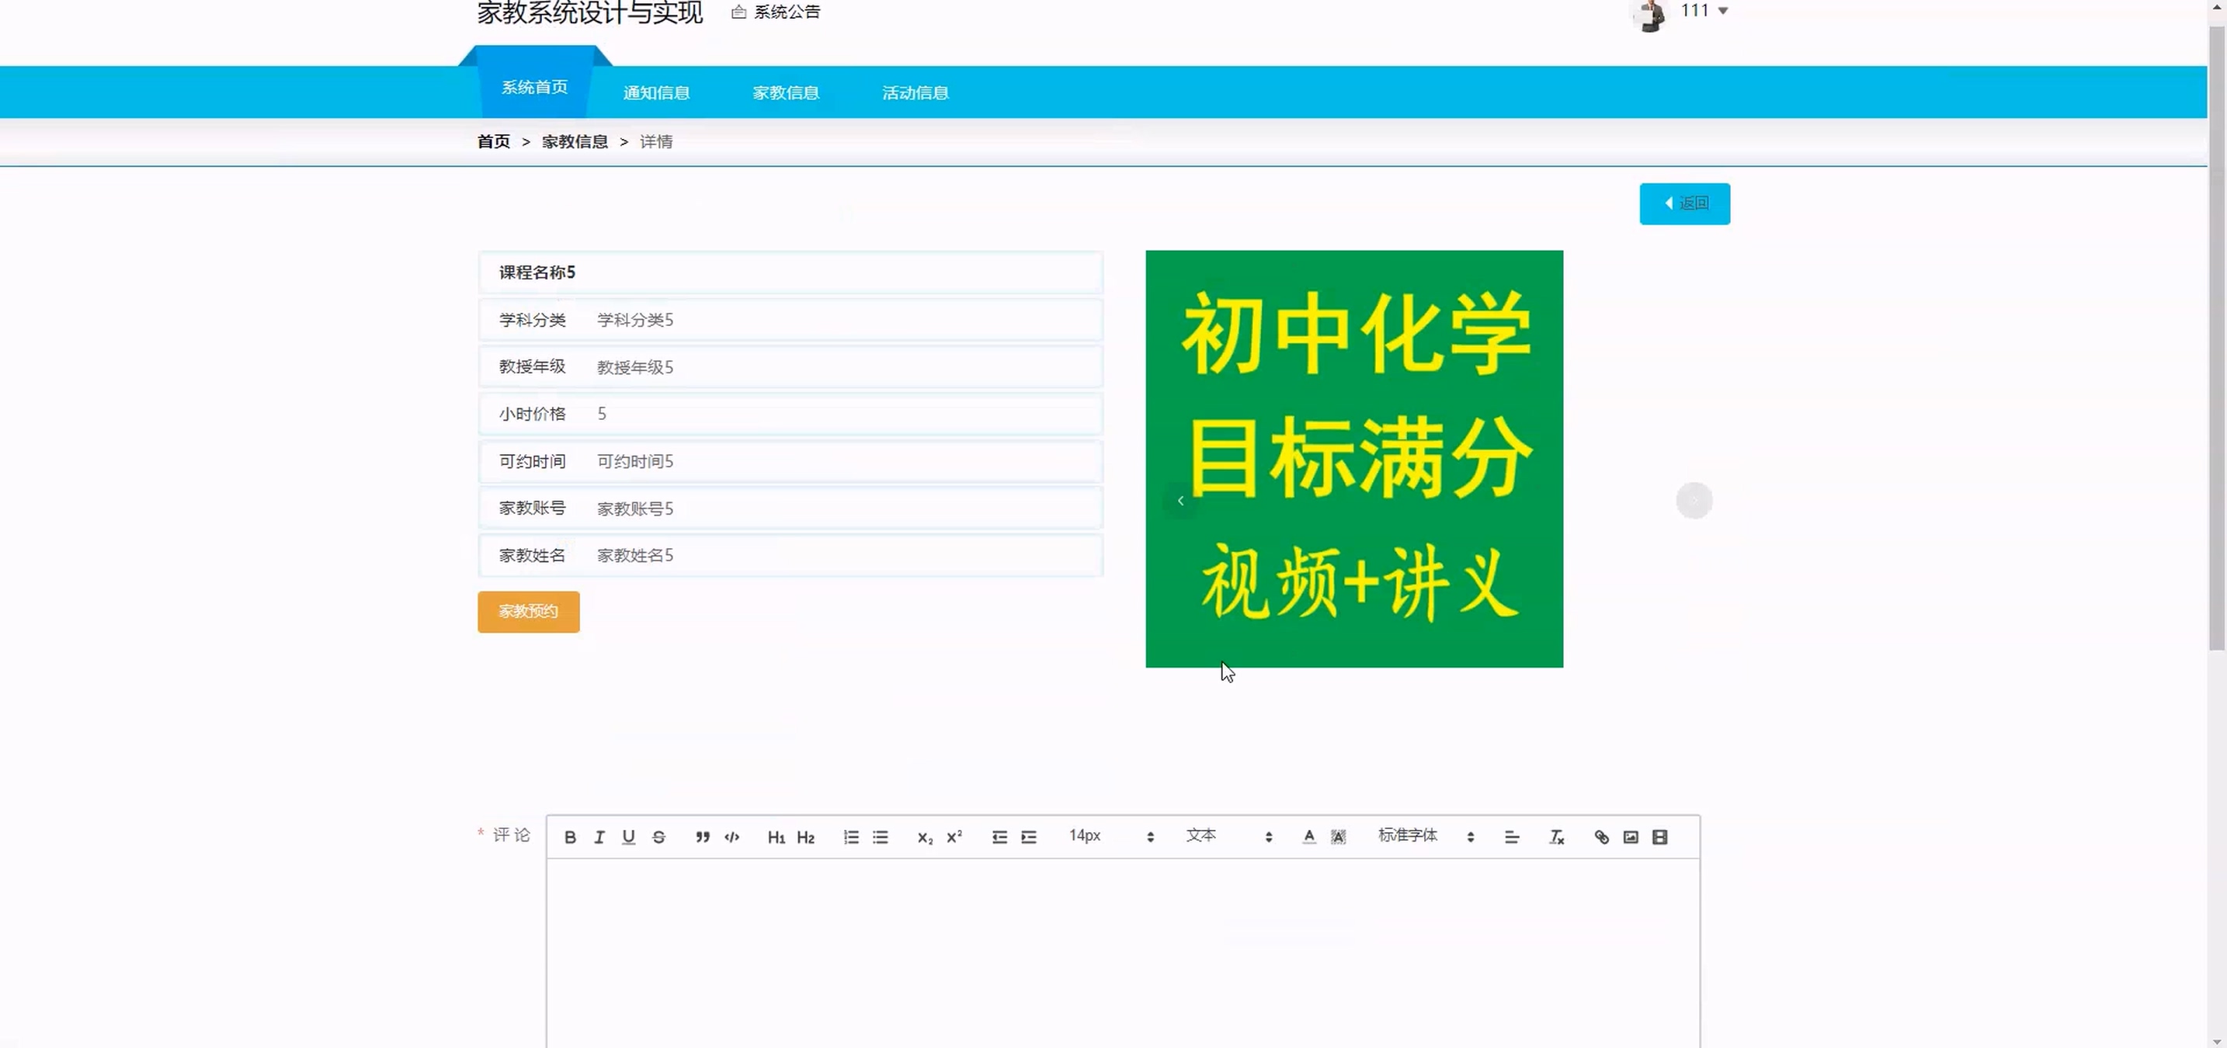Image resolution: width=2227 pixels, height=1048 pixels.
Task: Click the insert video icon
Action: (x=1660, y=836)
